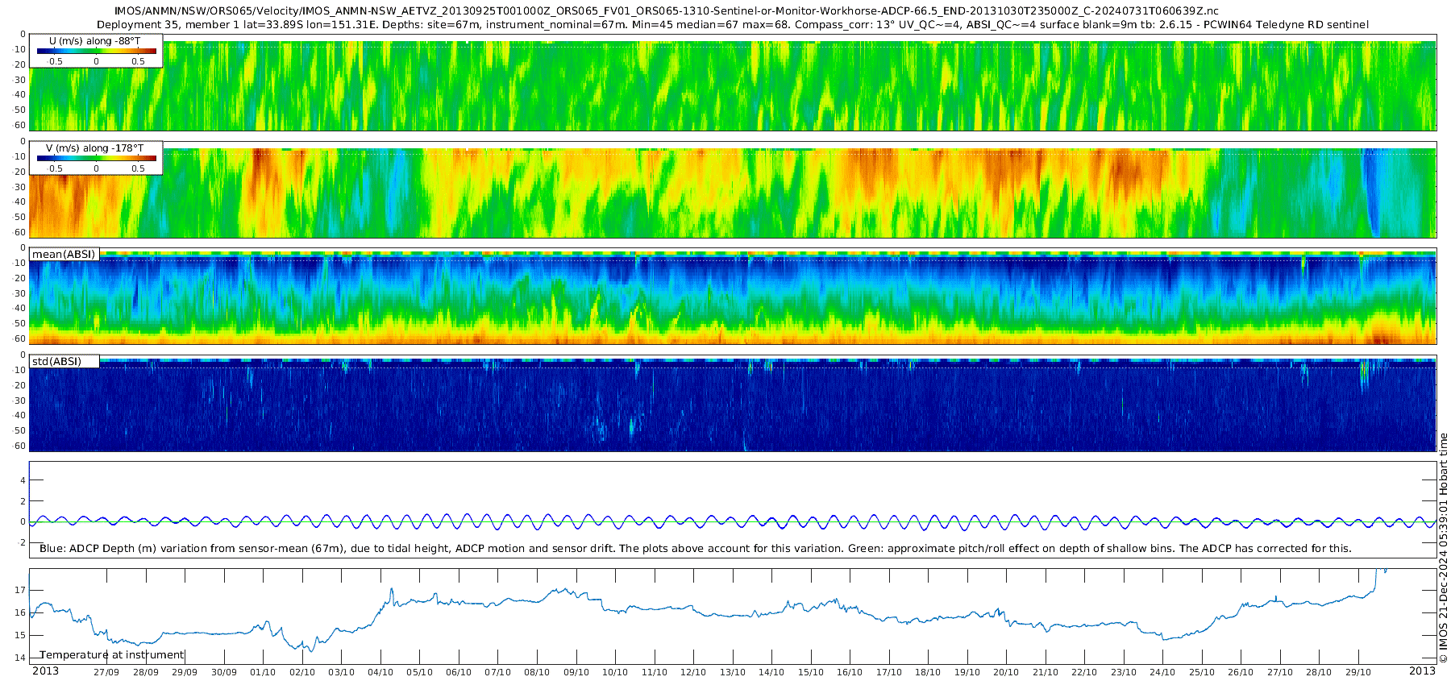Click the V velocity colorbar gradient

point(97,158)
